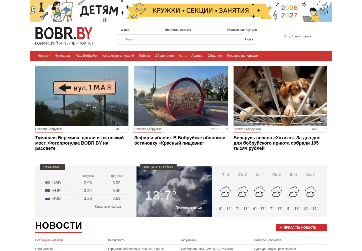Screen dimensions: 362x251
Task: Select the Все новости tab
Action: pyautogui.click(x=117, y=240)
